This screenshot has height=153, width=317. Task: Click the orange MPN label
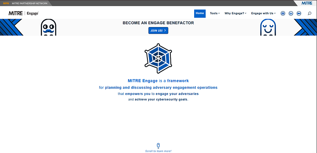(6, 3)
